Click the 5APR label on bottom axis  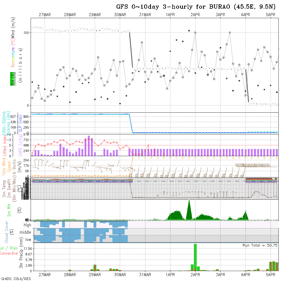270,275
